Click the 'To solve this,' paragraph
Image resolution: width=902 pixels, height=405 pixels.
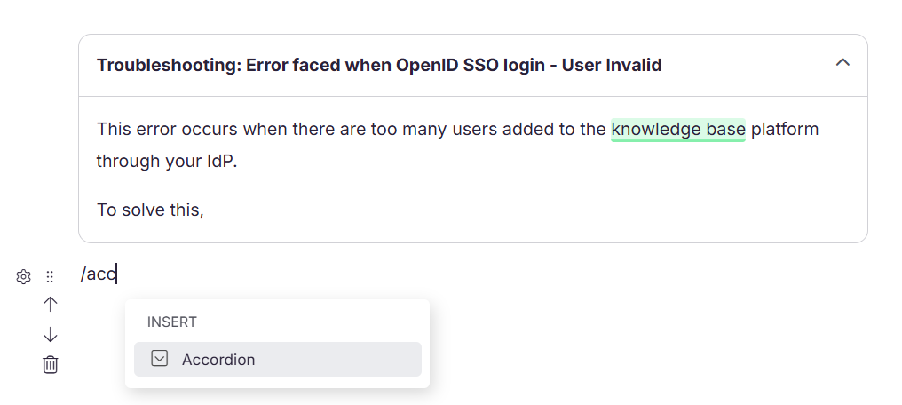tap(150, 210)
